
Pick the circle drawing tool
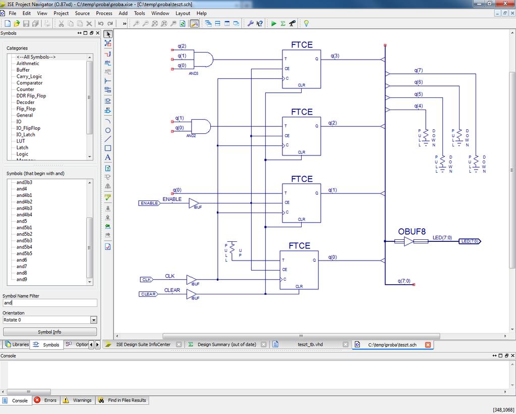click(108, 130)
